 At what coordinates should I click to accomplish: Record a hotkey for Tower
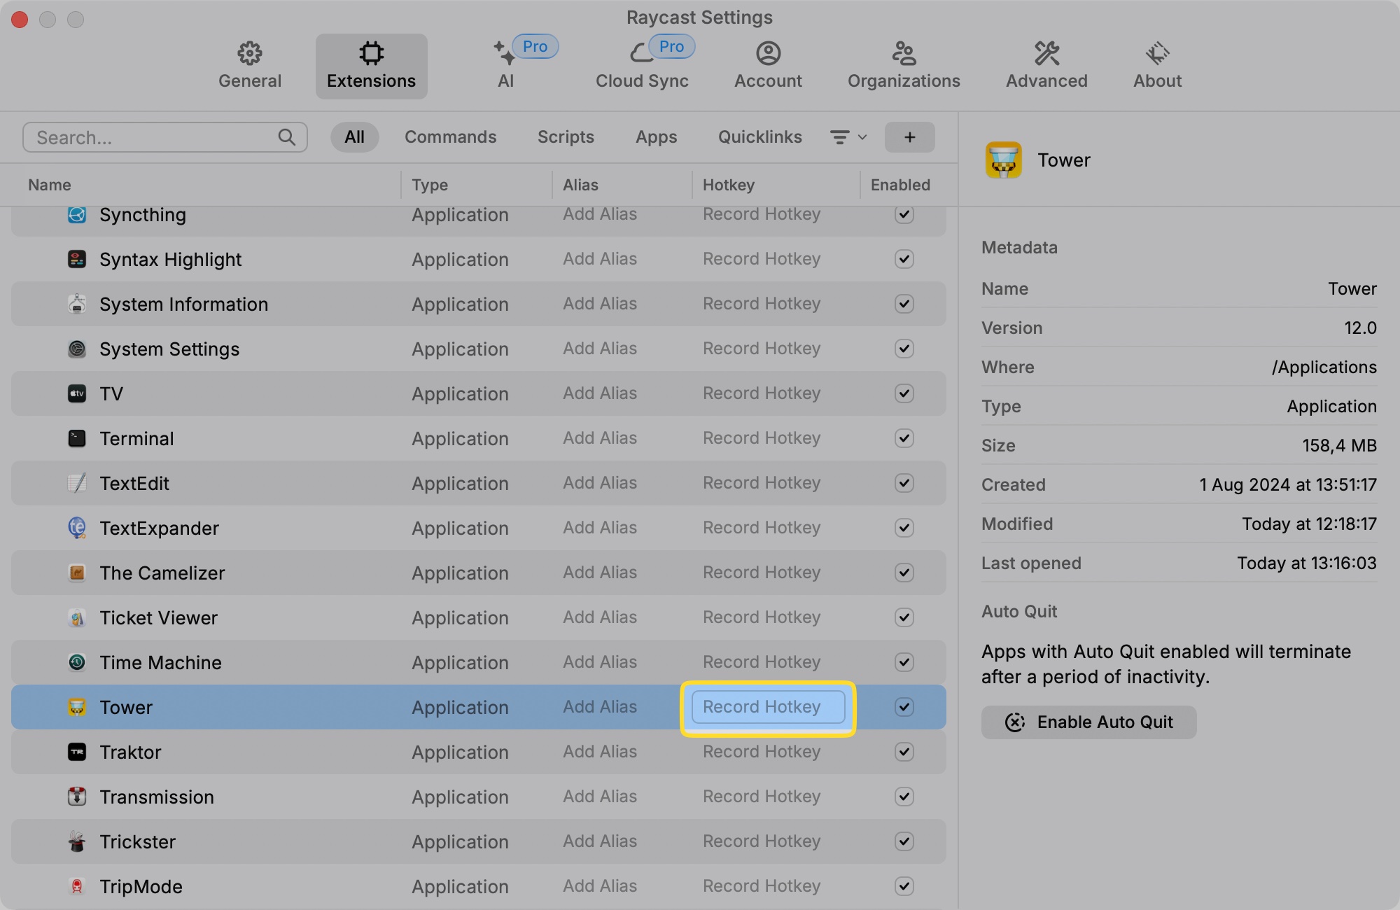[x=767, y=707]
